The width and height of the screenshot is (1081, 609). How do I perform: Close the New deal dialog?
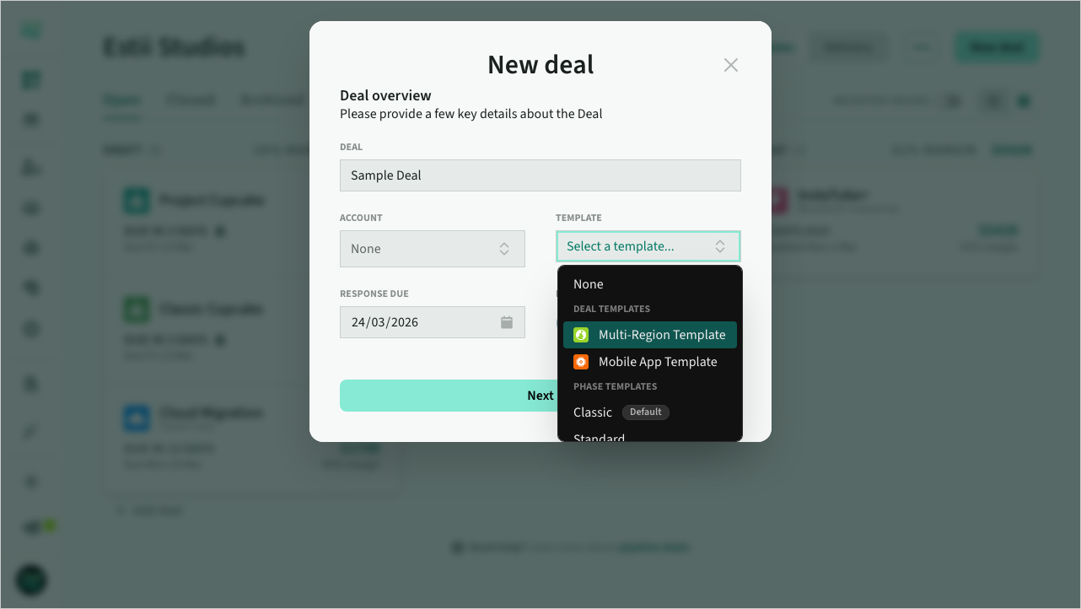730,65
